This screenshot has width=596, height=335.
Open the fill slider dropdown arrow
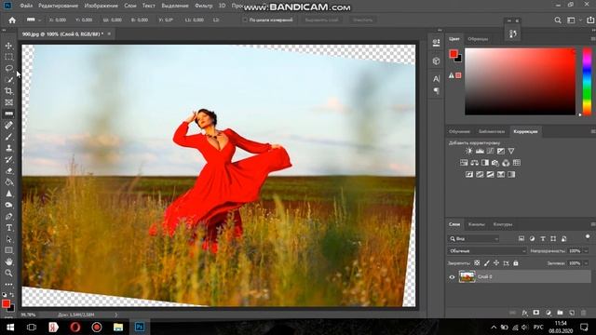(x=586, y=263)
